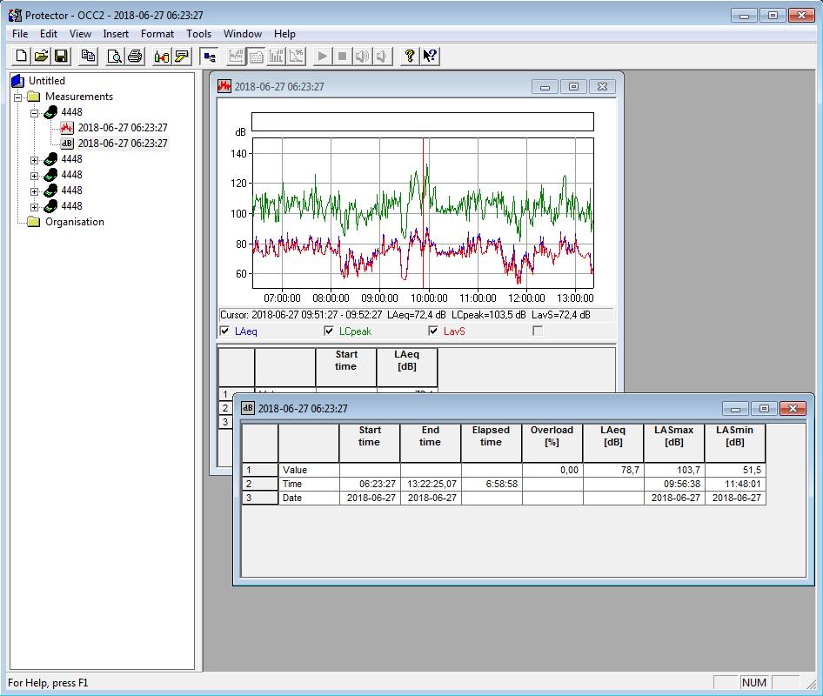Toggle the LAeq checkbox under the chart

click(x=224, y=331)
